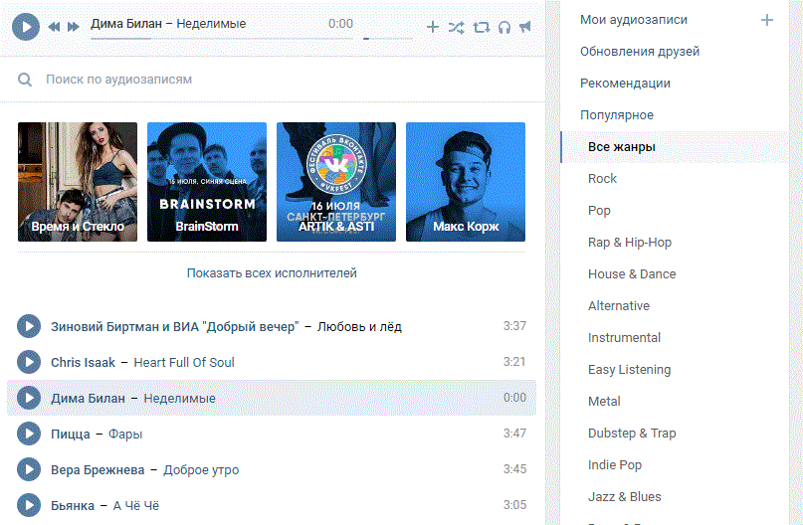Open Рекомендации section
Screen dimensions: 803x525
coord(625,83)
